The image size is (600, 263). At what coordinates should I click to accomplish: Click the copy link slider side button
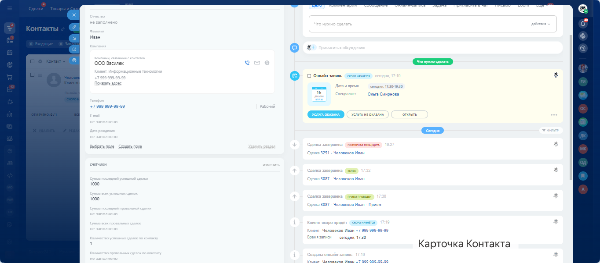click(74, 27)
